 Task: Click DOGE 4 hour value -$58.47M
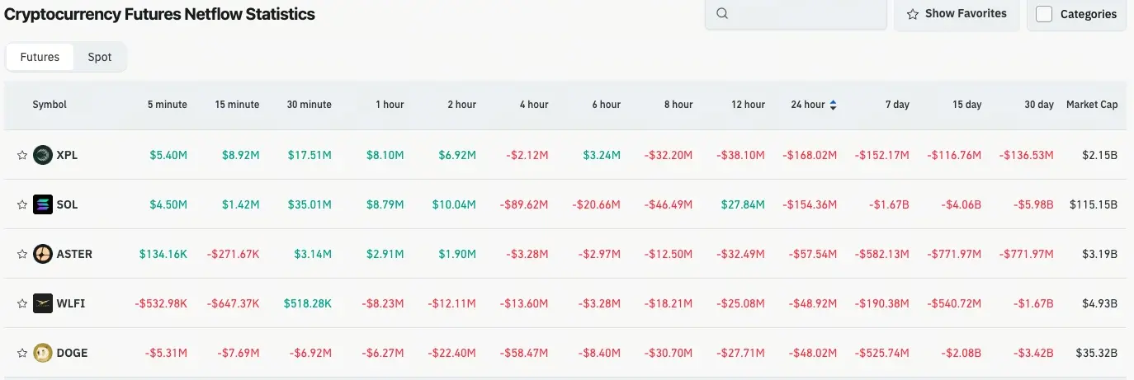(x=524, y=353)
